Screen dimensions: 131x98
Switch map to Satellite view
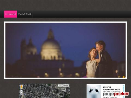[x=66, y=85]
